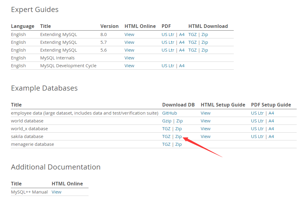Open employee data US Ltr setup guide
The height and width of the screenshot is (198, 300).
tap(257, 113)
